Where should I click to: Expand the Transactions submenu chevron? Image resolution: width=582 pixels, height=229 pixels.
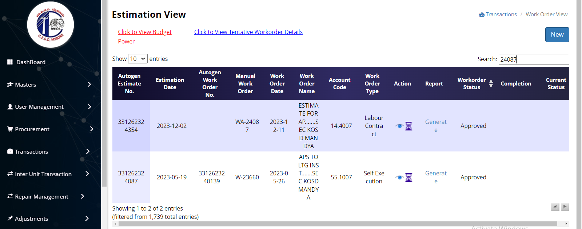88,151
